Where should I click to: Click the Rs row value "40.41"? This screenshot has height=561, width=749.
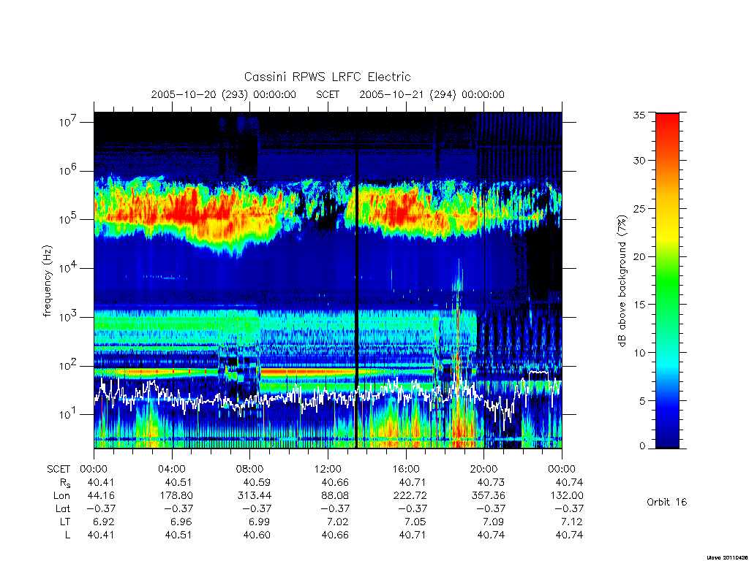point(101,482)
